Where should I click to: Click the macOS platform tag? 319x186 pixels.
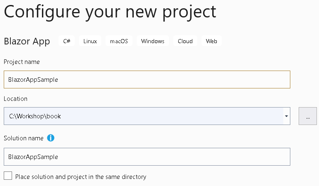tap(119, 41)
